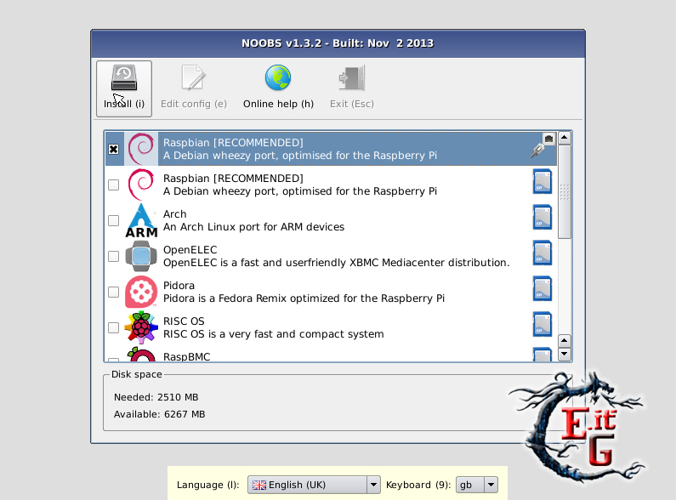Click the Install (i) toolbar button

(124, 88)
